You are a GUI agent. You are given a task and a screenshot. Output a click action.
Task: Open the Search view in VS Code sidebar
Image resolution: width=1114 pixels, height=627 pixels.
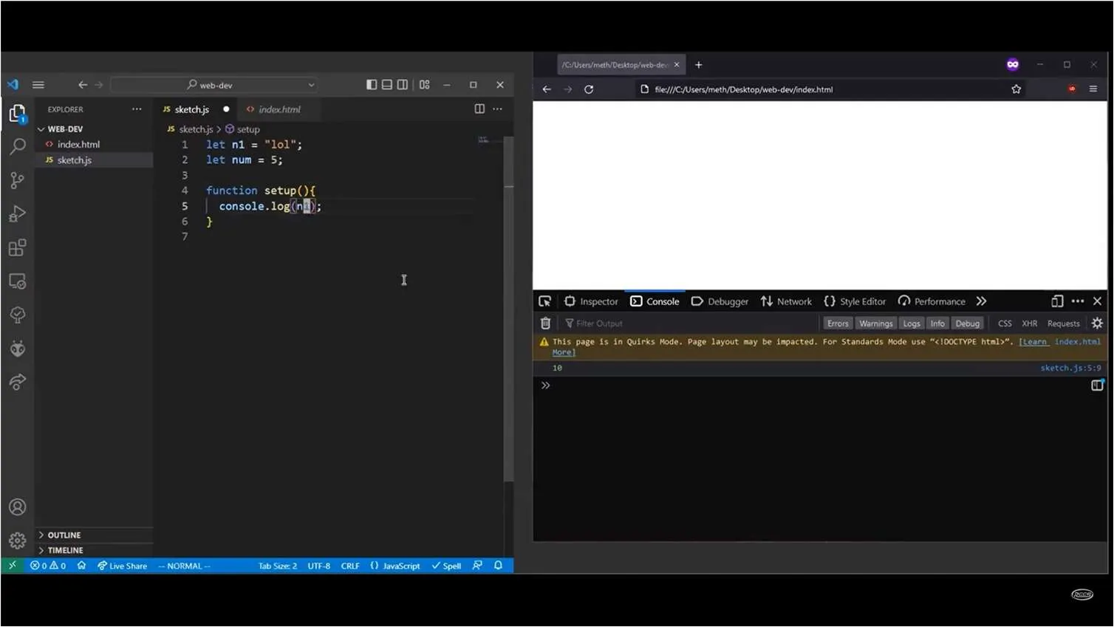pos(18,146)
